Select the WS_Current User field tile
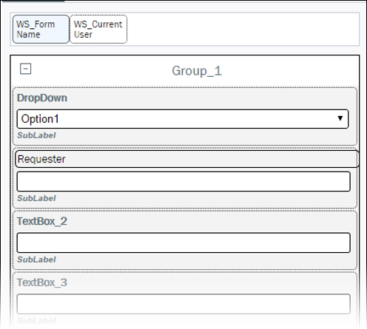Screen dimensions: 367x329 click(98, 29)
